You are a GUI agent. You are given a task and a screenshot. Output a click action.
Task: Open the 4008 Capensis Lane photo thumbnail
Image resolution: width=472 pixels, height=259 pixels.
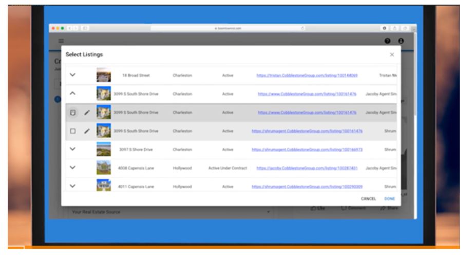104,168
